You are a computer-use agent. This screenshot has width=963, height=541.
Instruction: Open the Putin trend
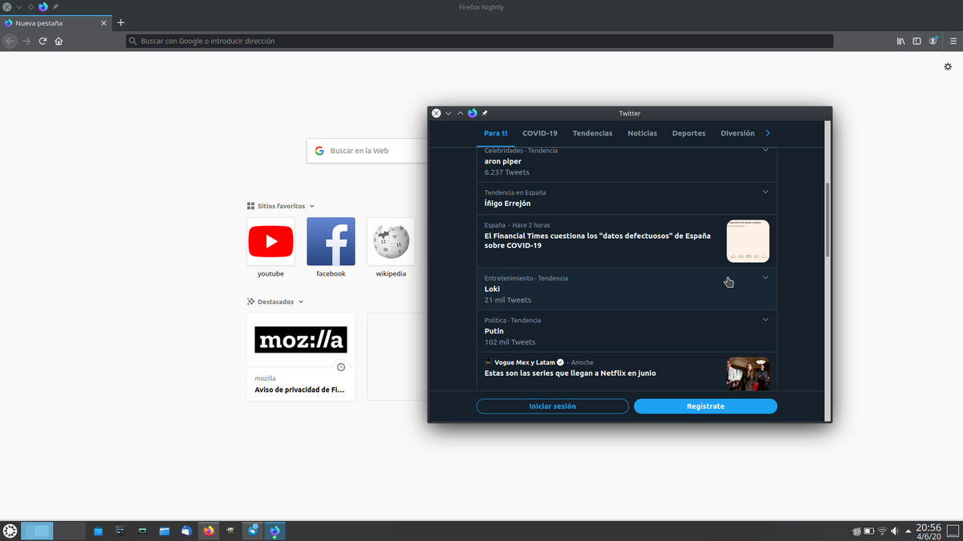[x=627, y=331]
